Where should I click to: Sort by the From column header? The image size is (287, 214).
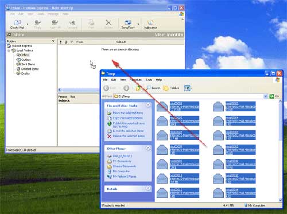80,42
